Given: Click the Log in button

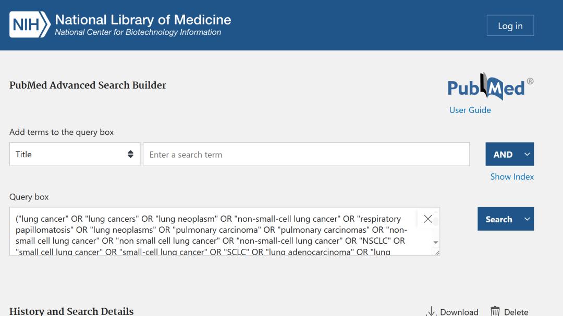Looking at the screenshot, I should 510,25.
